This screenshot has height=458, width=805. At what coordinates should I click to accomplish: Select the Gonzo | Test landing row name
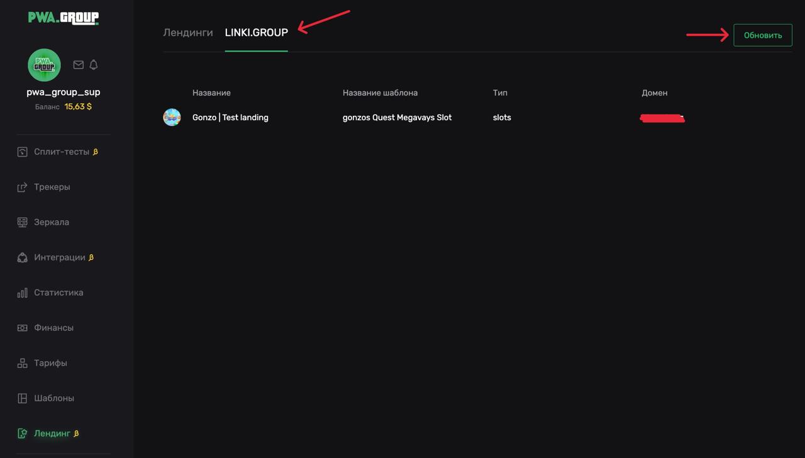coord(230,118)
